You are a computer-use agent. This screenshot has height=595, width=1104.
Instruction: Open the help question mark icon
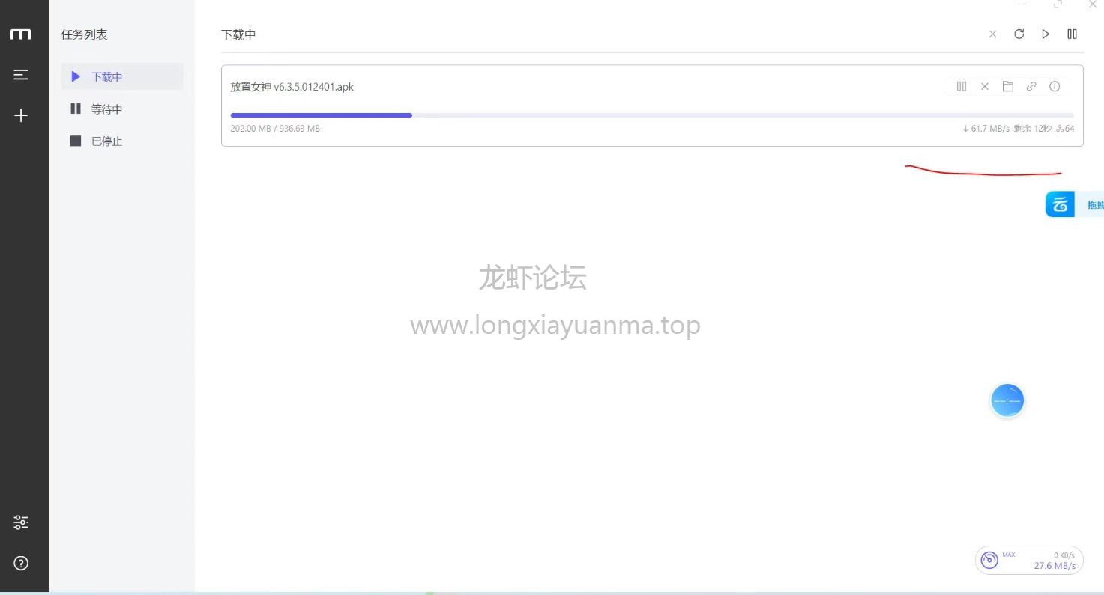(x=21, y=564)
